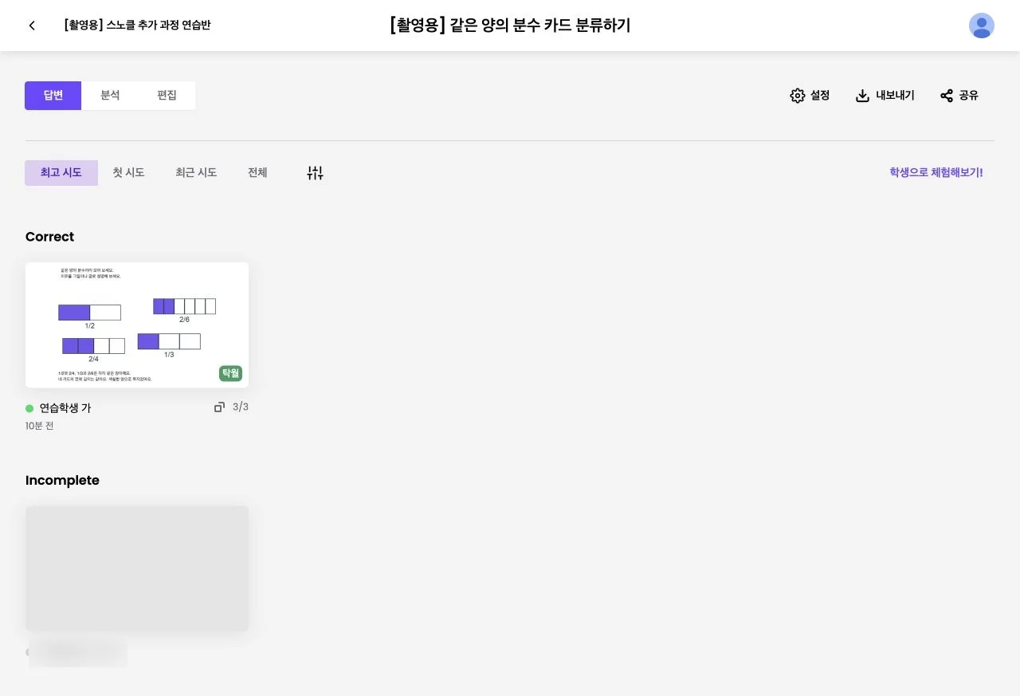Select the 최근 시도 filter
This screenshot has height=696, width=1020.
pos(196,173)
